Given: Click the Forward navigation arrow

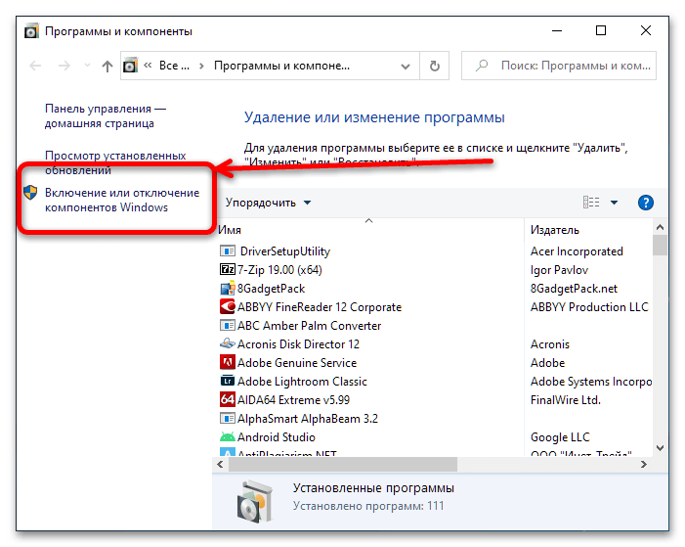Looking at the screenshot, I should (x=64, y=67).
